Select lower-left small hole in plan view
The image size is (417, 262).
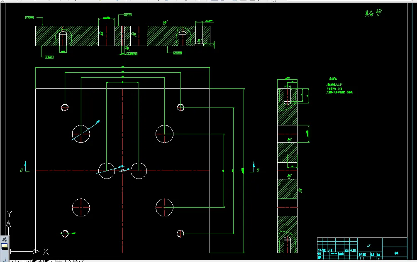(x=65, y=233)
